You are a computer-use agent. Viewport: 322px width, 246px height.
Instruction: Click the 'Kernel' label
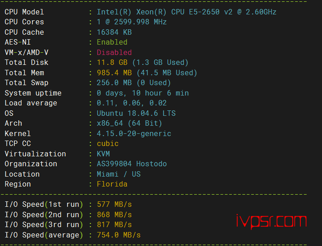[18, 133]
